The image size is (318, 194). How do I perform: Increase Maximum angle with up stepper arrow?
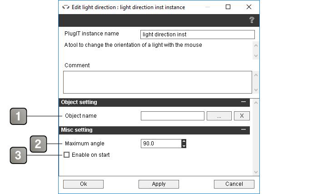pos(184,141)
